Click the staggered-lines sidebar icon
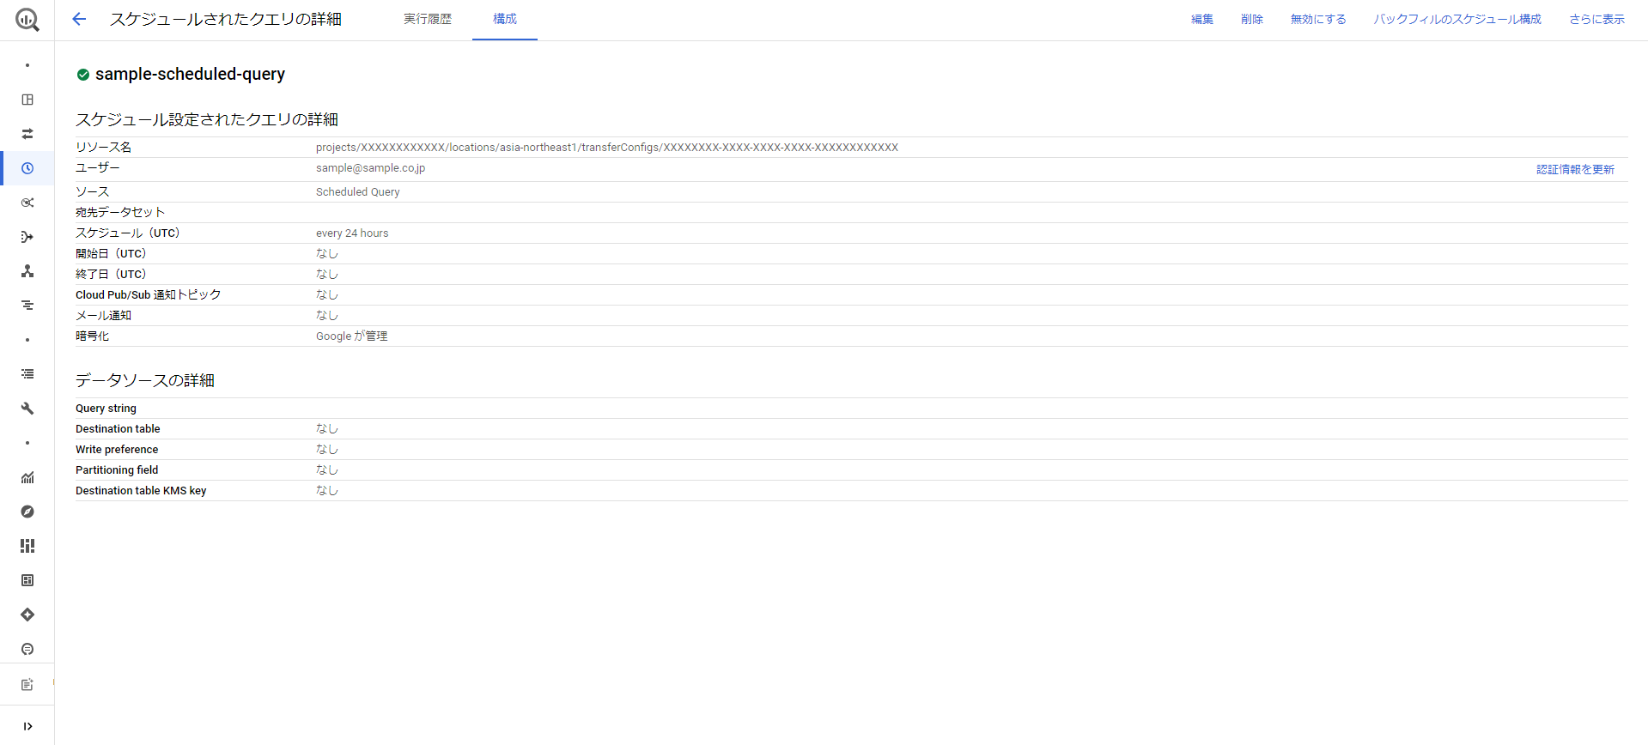The width and height of the screenshot is (1648, 745). click(27, 306)
